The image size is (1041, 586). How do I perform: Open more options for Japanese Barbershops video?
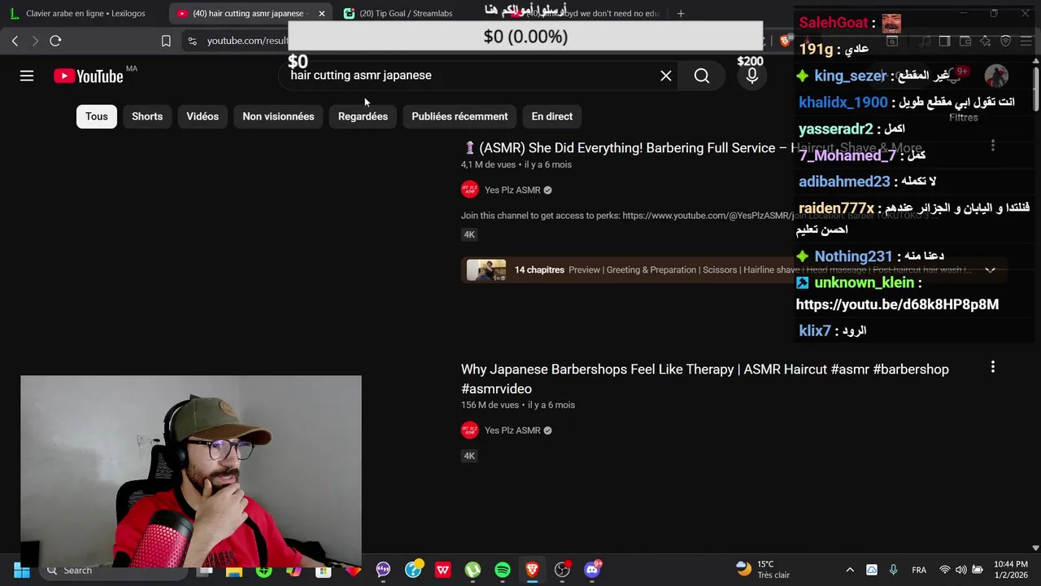pyautogui.click(x=992, y=367)
